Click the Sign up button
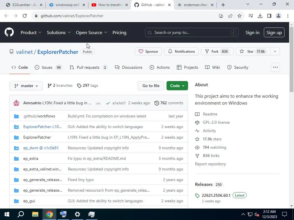 coord(274,33)
